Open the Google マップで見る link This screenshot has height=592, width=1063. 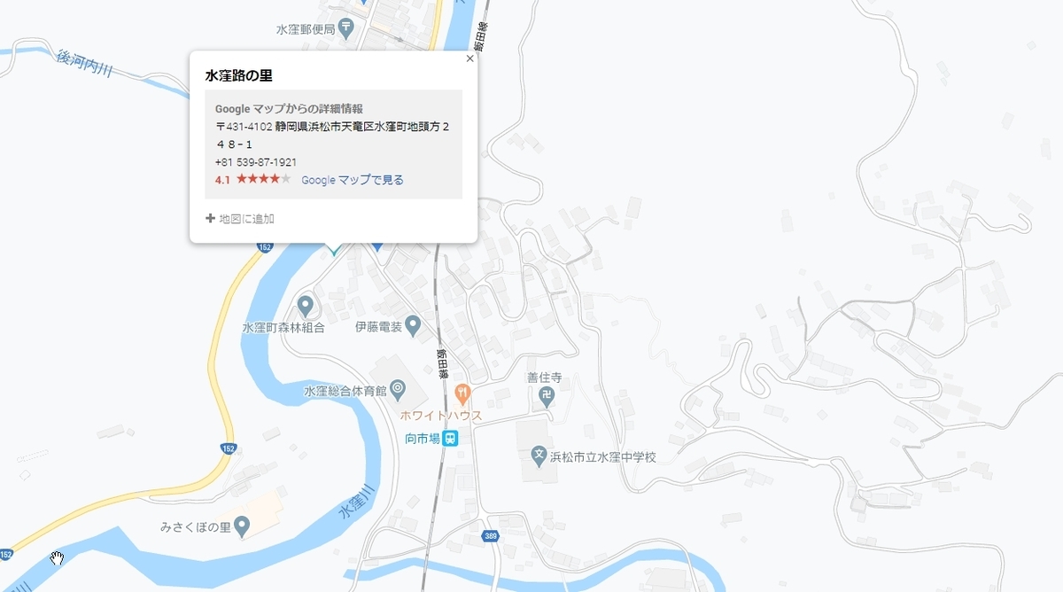pyautogui.click(x=353, y=180)
